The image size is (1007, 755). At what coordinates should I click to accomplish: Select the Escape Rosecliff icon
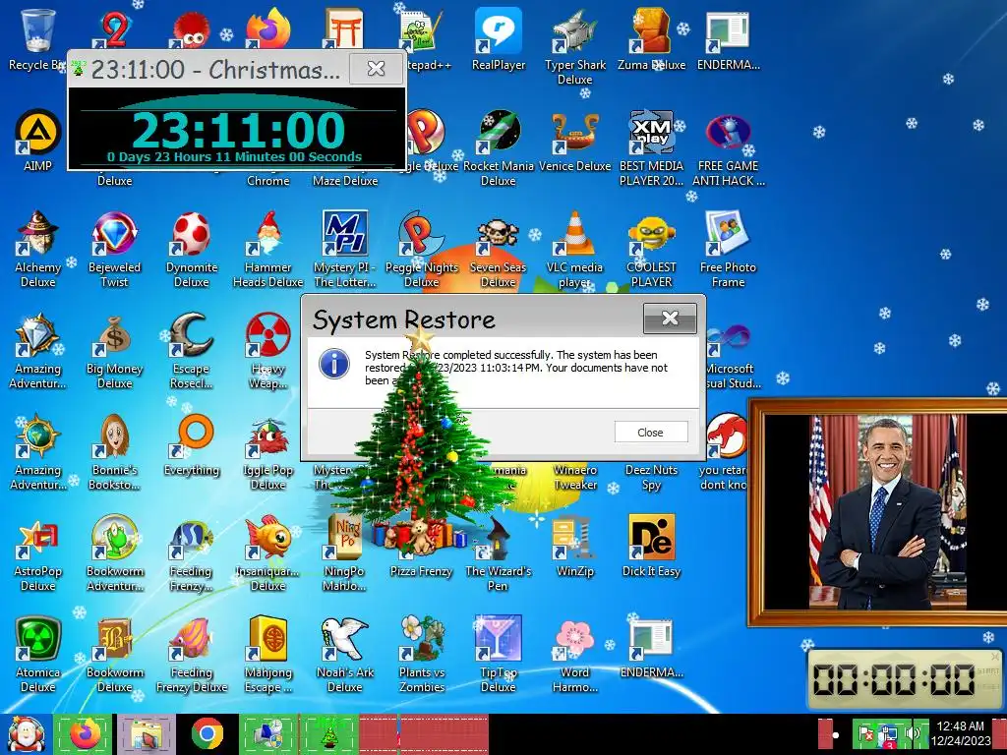coord(192,351)
